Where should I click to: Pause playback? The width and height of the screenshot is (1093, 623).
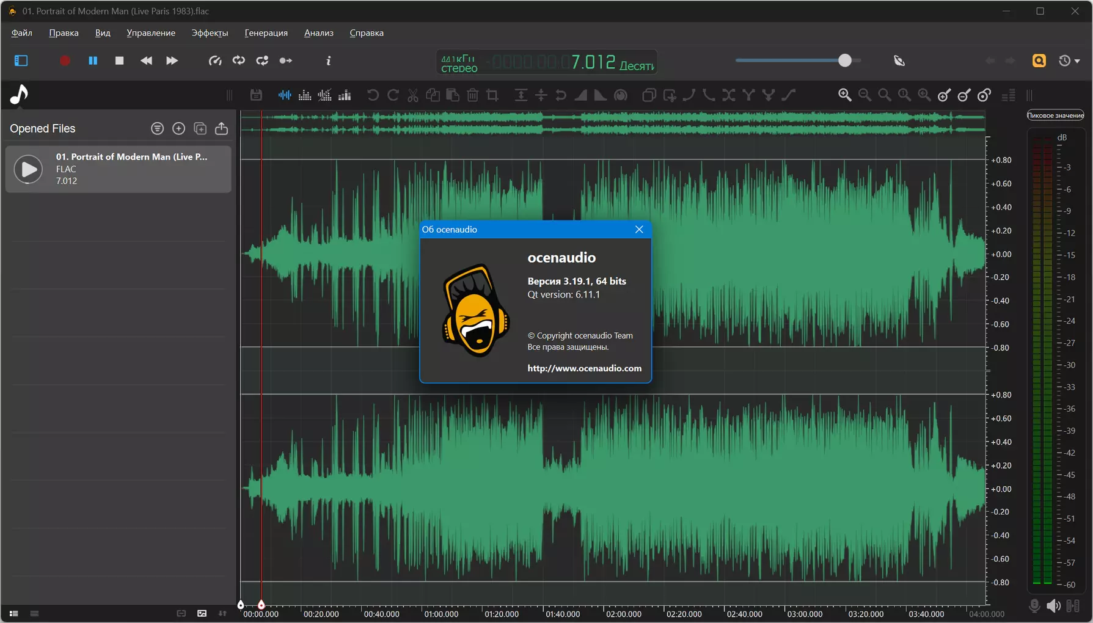pos(93,60)
